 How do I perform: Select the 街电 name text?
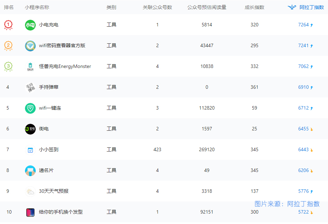pyautogui.click(x=44, y=129)
